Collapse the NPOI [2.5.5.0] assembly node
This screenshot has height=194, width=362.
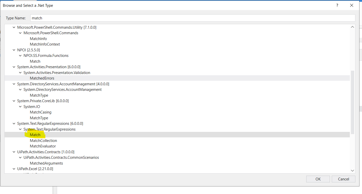coord(14,50)
